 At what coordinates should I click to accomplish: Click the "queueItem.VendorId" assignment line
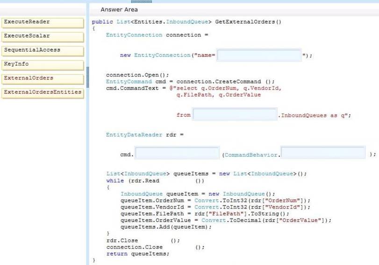215,207
